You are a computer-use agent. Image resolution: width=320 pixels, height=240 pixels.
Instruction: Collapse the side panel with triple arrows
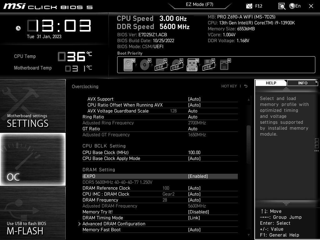pos(317,151)
